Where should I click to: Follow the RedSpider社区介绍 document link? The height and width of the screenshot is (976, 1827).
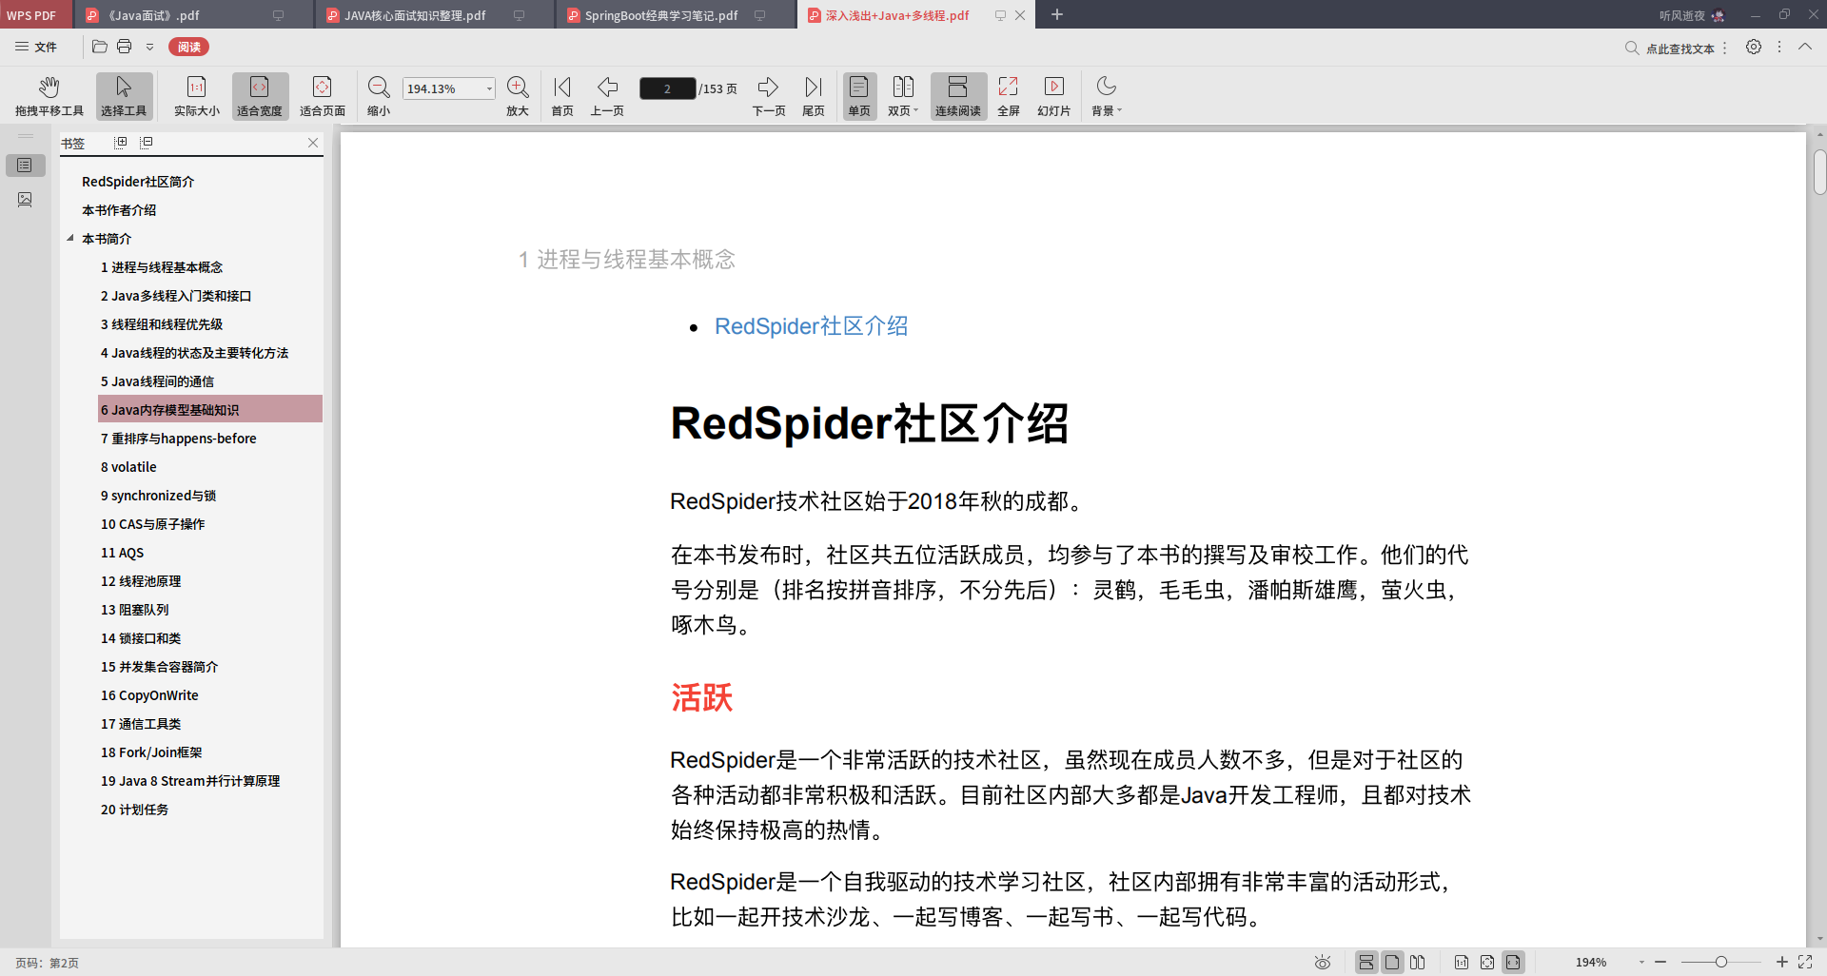pos(811,326)
